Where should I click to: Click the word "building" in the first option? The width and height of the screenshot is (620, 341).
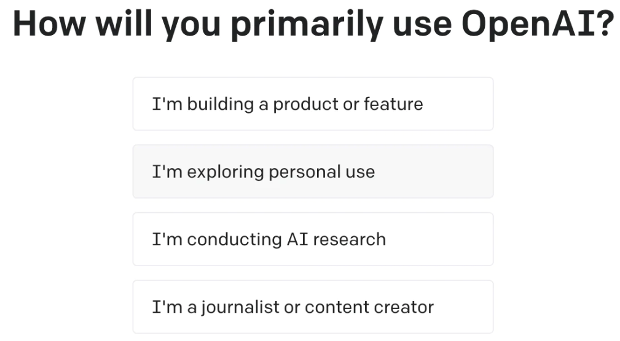pyautogui.click(x=220, y=104)
